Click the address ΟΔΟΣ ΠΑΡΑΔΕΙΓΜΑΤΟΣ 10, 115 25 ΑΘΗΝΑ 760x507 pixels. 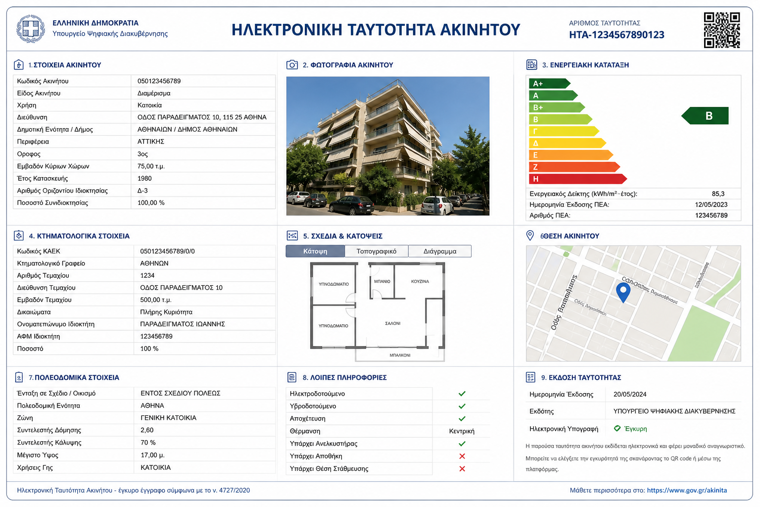[x=202, y=117]
